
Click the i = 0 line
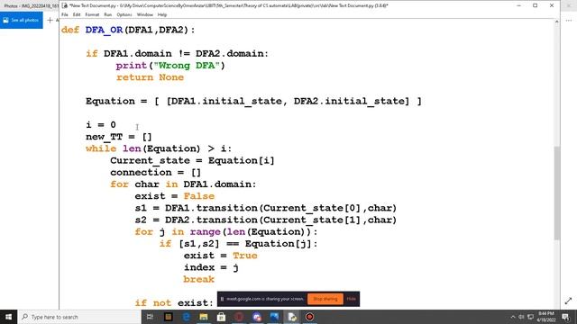point(101,125)
